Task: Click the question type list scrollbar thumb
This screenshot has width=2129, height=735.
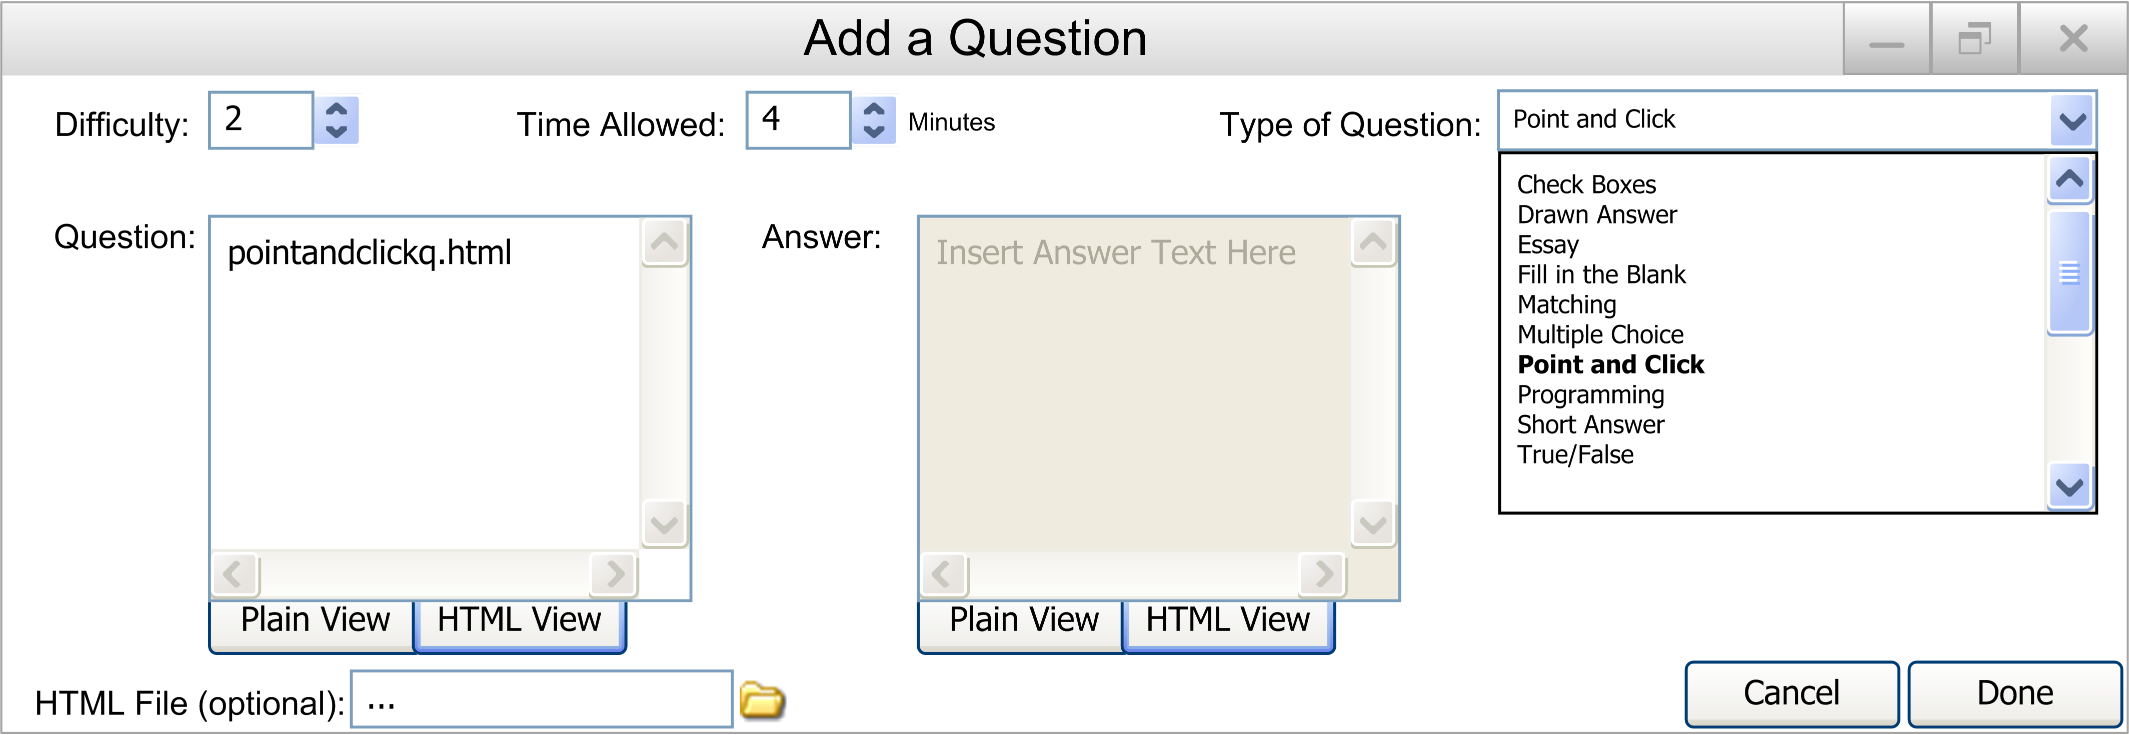Action: pyautogui.click(x=2069, y=272)
